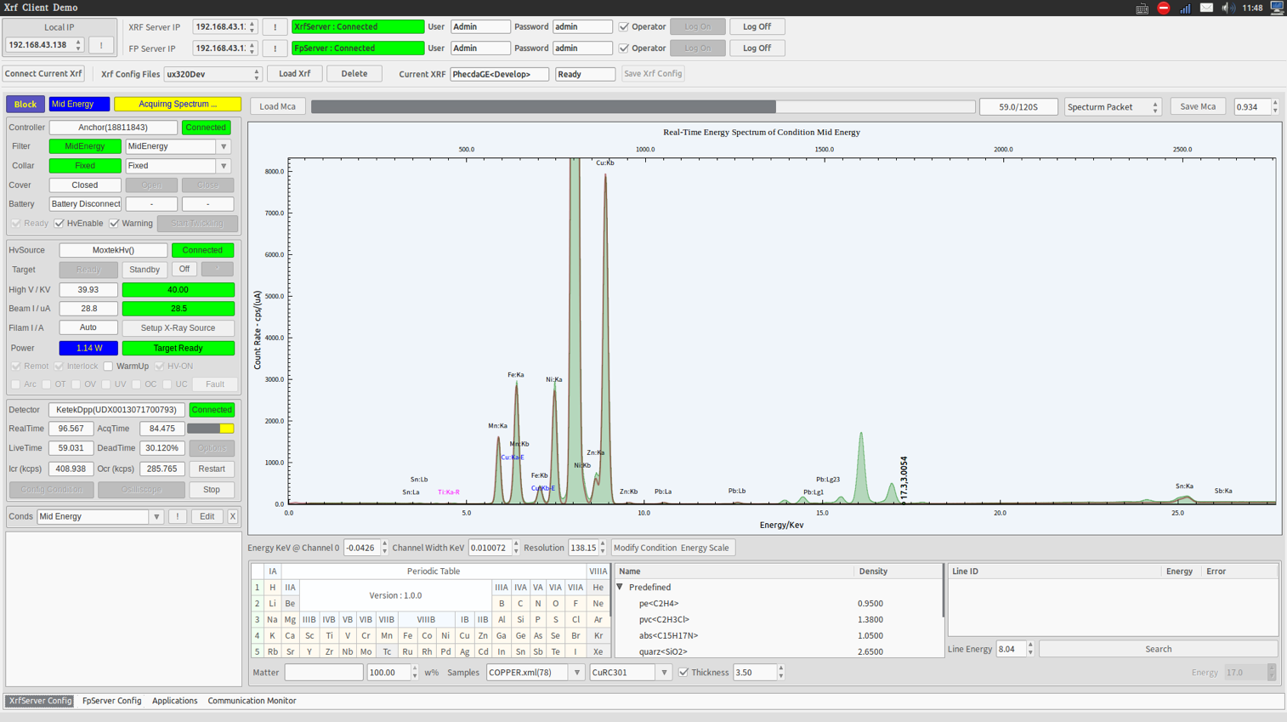Click the materials list vertical scrollbar
Viewport: 1287px width, 722px height.
tap(943, 590)
